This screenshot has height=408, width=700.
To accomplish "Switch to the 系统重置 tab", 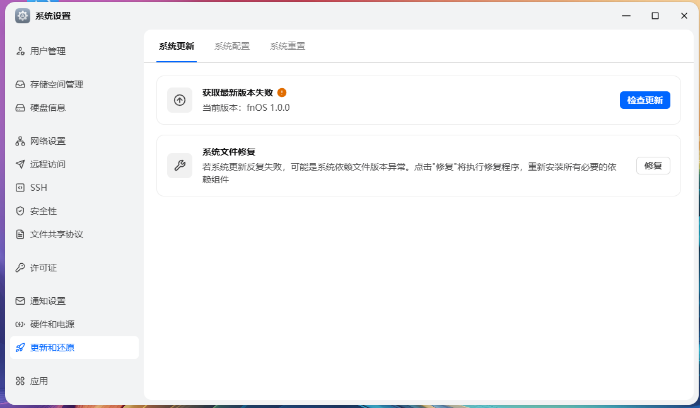I will (288, 46).
